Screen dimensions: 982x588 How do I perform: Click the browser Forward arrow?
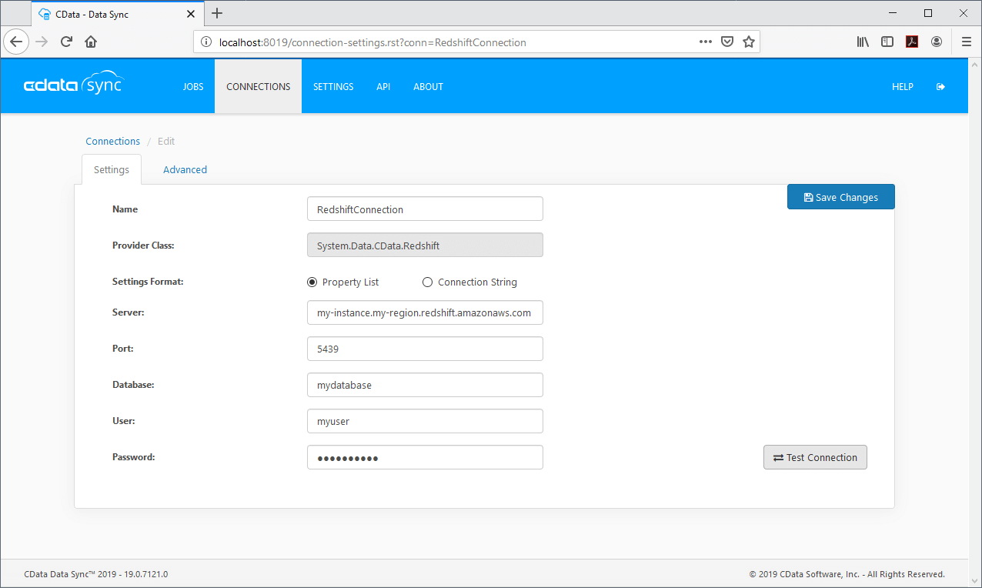42,42
